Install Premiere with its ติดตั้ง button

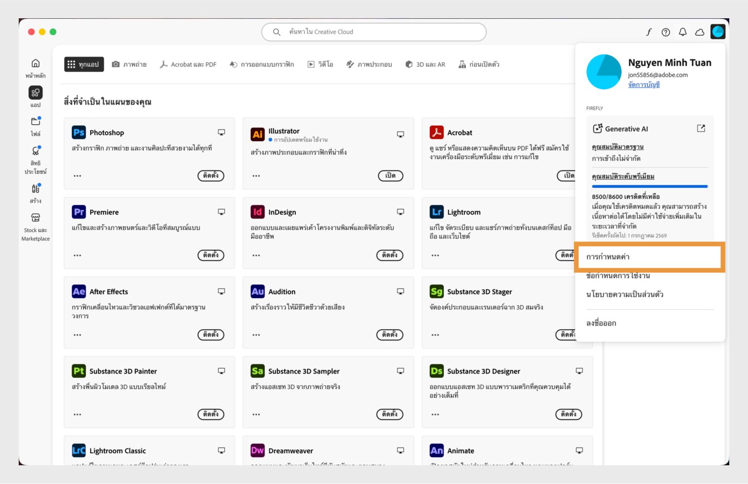[x=211, y=255]
